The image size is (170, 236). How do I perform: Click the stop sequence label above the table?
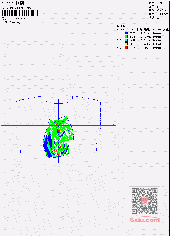click(123, 26)
